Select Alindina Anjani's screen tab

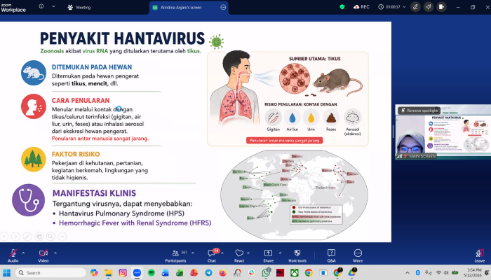(x=181, y=8)
